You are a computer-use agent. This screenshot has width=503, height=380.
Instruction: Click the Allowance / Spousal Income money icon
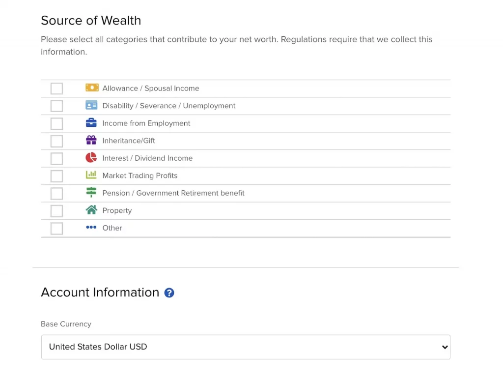pyautogui.click(x=92, y=88)
